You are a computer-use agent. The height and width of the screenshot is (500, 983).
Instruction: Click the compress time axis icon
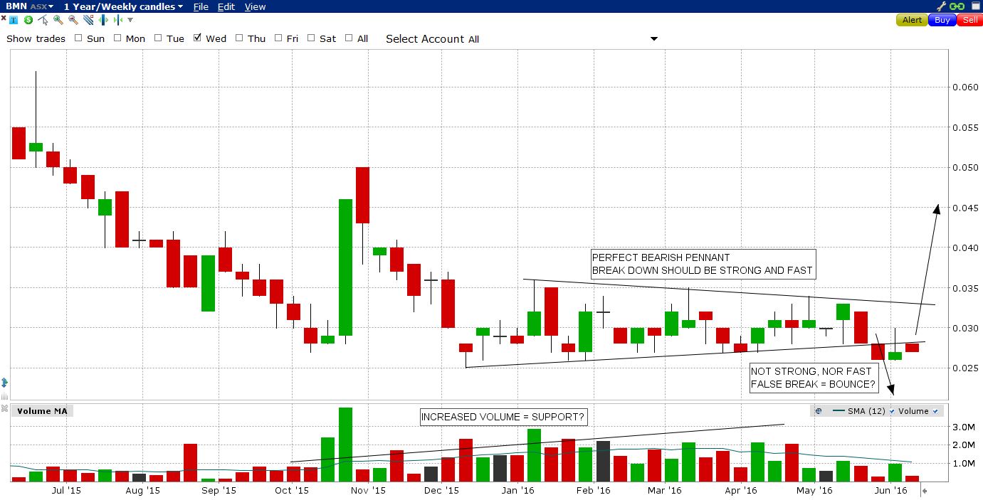118,20
